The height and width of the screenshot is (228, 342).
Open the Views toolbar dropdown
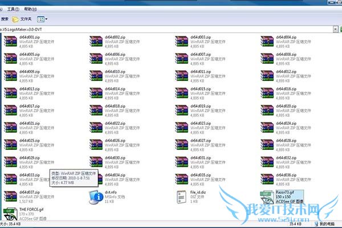click(x=42, y=19)
